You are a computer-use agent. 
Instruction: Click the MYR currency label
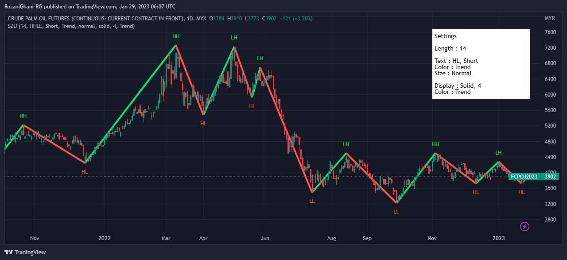tap(550, 18)
